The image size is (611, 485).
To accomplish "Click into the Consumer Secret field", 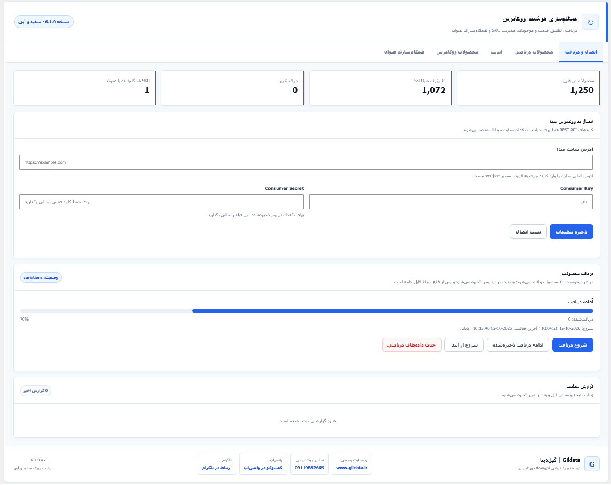I will tap(161, 202).
